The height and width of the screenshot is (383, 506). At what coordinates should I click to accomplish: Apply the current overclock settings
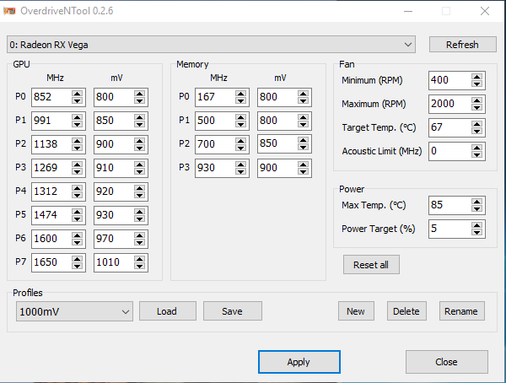point(299,362)
